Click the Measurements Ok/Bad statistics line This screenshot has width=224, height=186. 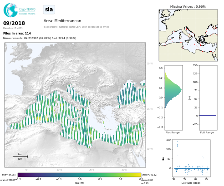click(40, 38)
